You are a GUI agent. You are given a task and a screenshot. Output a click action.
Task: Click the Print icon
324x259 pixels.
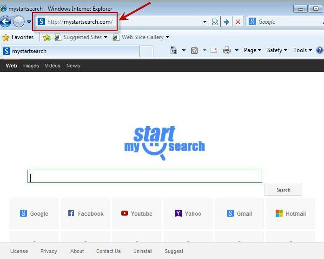227,50
